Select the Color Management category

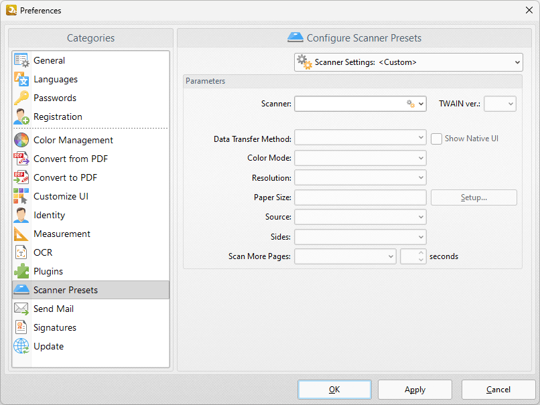91,140
